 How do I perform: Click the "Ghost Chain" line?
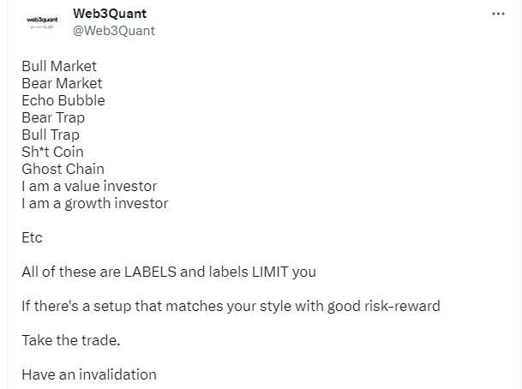coord(63,169)
